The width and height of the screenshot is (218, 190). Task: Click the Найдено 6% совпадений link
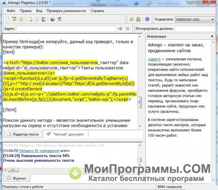click(39, 151)
